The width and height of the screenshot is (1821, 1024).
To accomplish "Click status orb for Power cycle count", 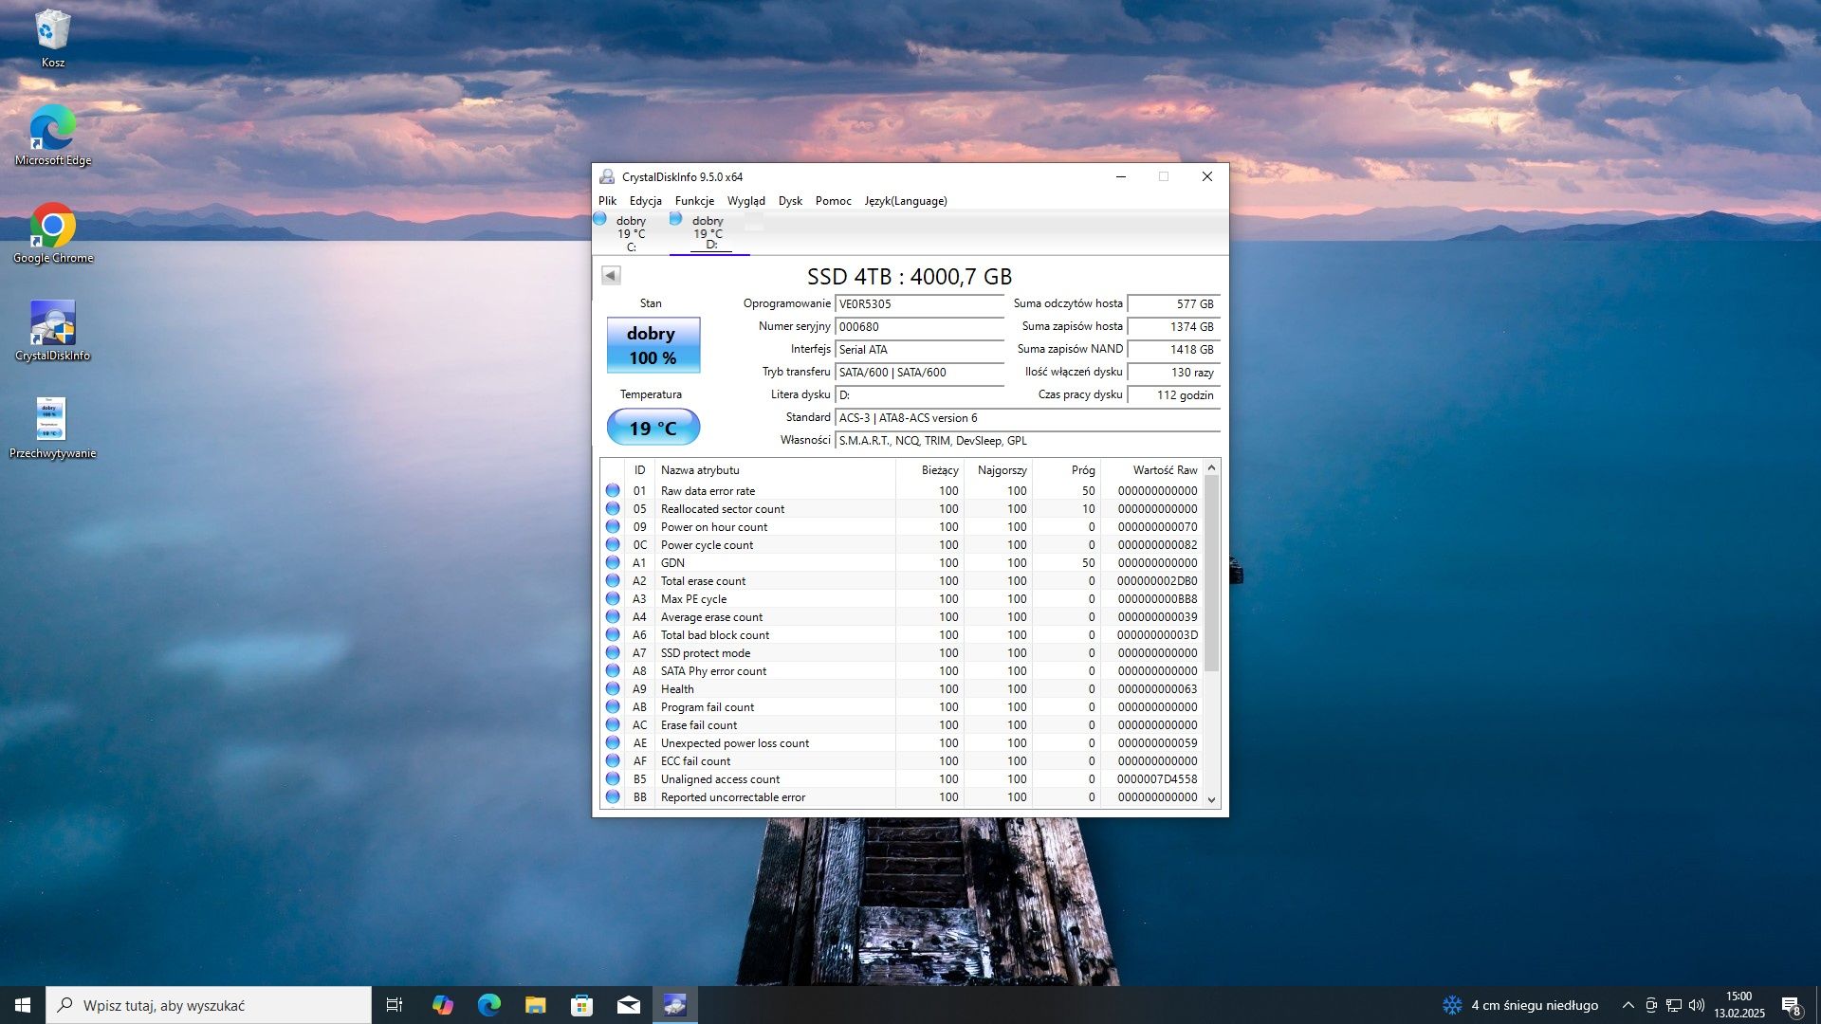I will pyautogui.click(x=613, y=544).
